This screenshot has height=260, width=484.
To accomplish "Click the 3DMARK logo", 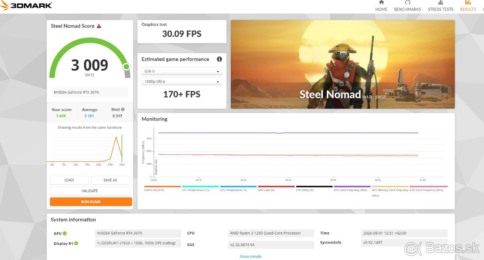I will [26, 6].
